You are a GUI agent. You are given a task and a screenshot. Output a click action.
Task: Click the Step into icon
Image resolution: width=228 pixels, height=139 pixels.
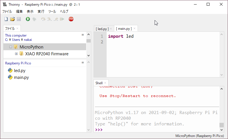[x=49, y=19]
